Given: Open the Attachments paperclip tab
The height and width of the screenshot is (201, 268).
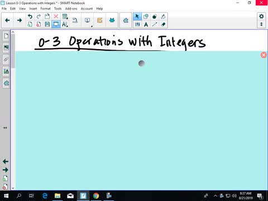Looking at the screenshot, I should [x=6, y=60].
